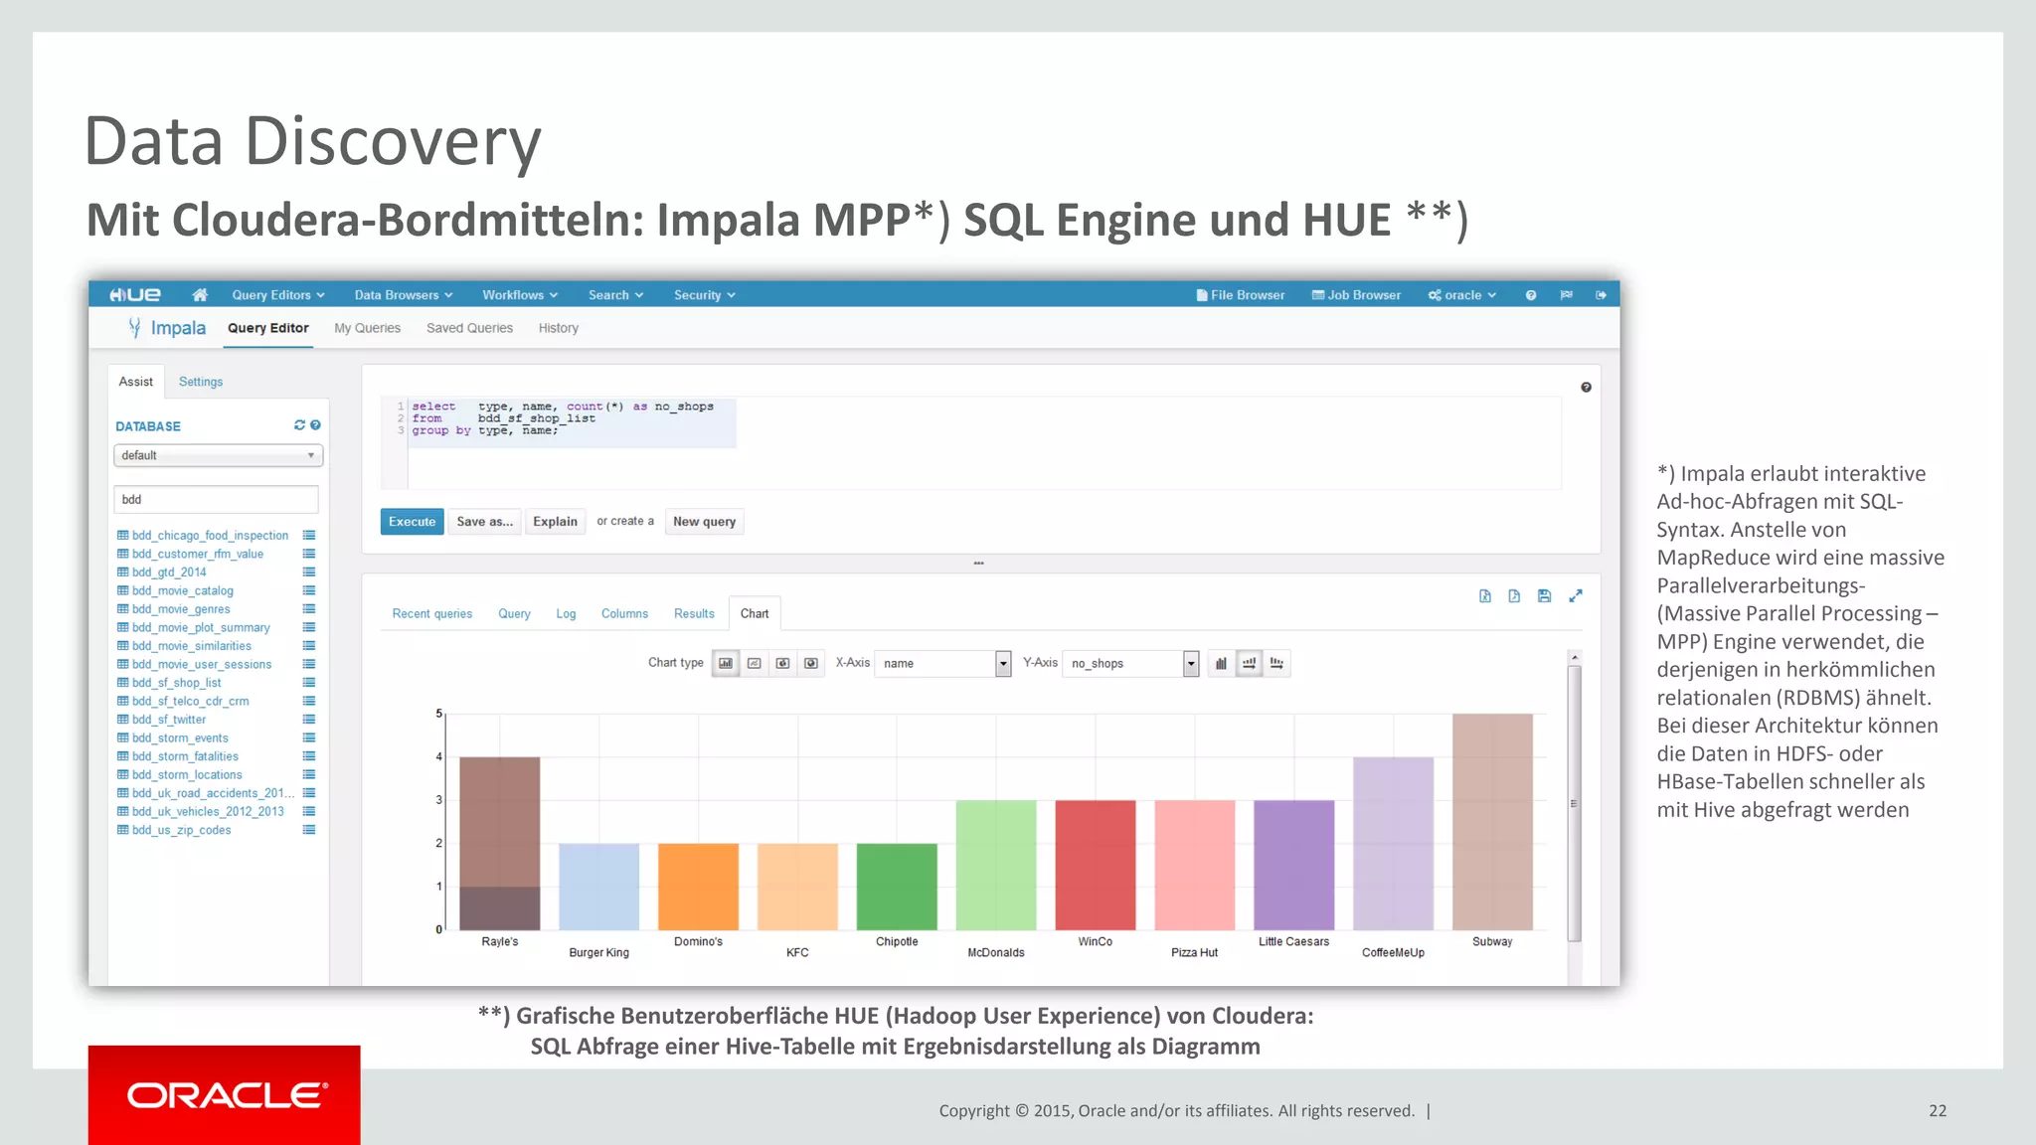Switch to the My Queries tab
This screenshot has height=1145, width=2036.
pyautogui.click(x=367, y=328)
